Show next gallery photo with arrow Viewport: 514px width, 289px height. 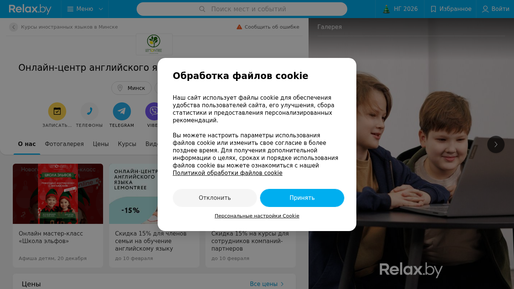click(496, 144)
